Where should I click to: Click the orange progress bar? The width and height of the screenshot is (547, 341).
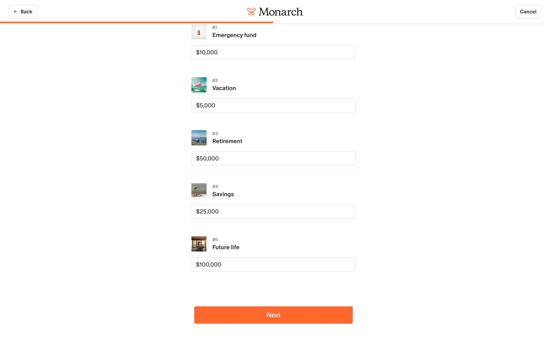[x=137, y=22]
